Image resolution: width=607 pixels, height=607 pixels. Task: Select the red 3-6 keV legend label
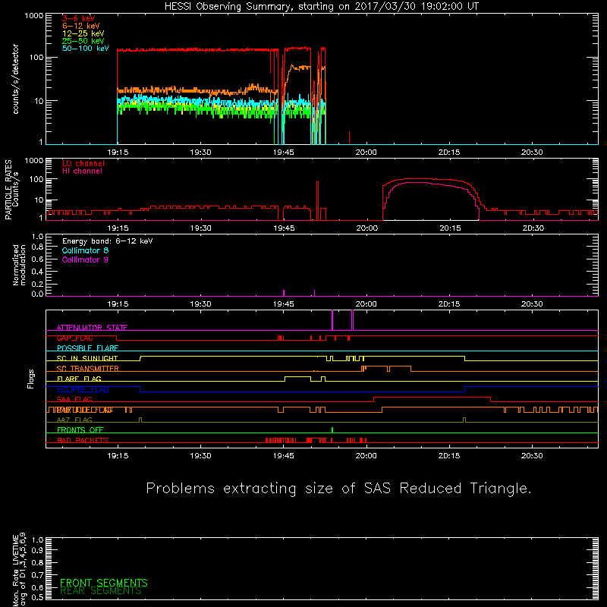pos(79,18)
